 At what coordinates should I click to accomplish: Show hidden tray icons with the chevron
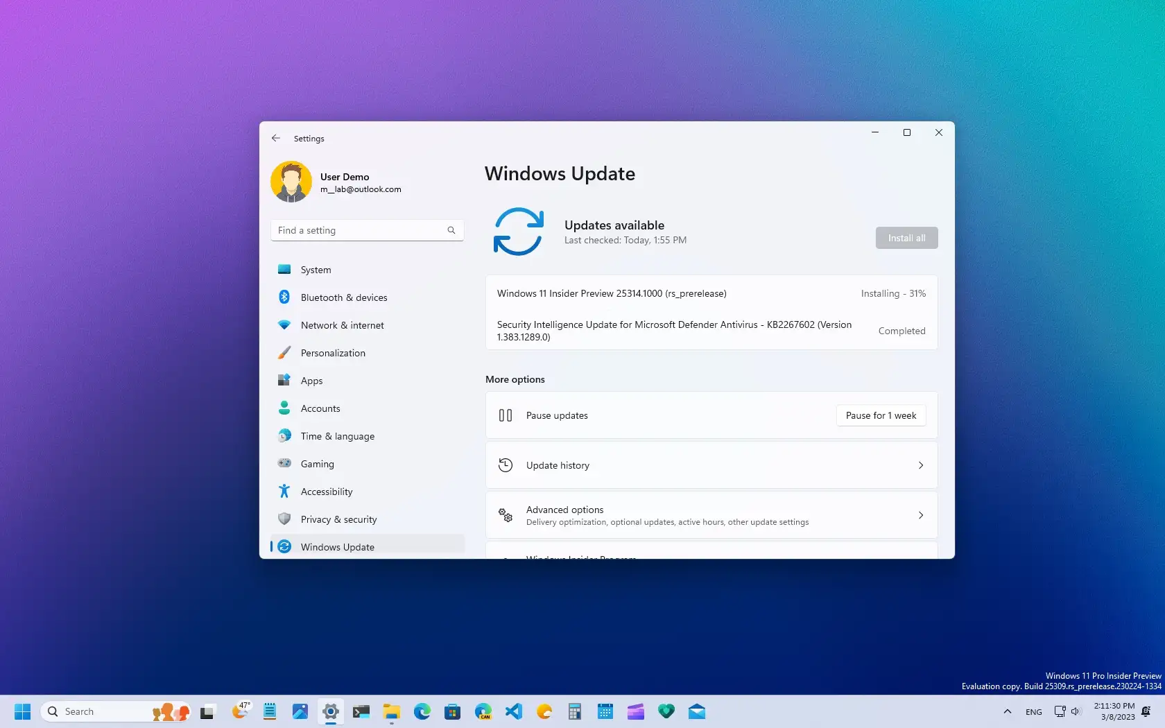point(1008,711)
